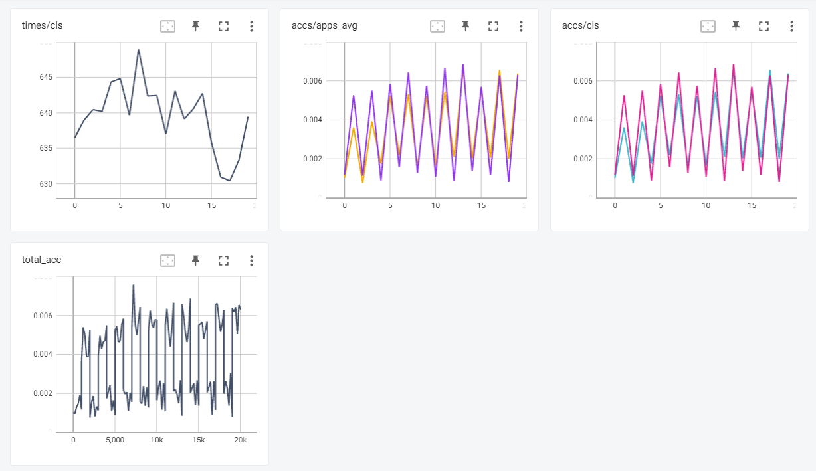816x471 pixels.
Task: Toggle fullscreen on the total_acc card
Action: [x=223, y=260]
